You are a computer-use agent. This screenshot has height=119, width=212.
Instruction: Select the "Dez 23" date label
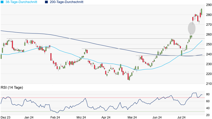(x=6, y=117)
